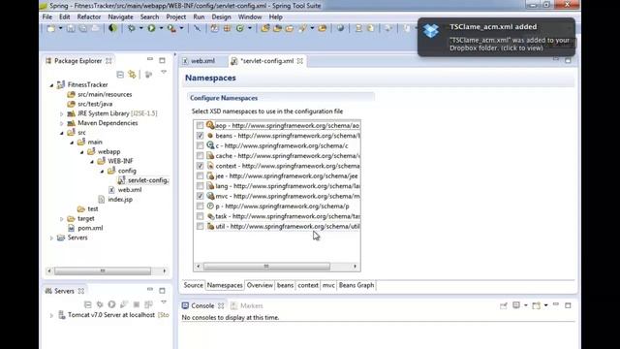
Task: Click the green Spring dashboard toolbar icon
Action: pos(112,28)
